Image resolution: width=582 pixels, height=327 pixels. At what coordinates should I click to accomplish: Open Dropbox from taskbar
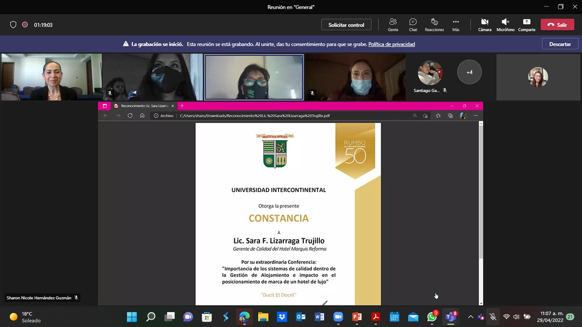point(282,317)
